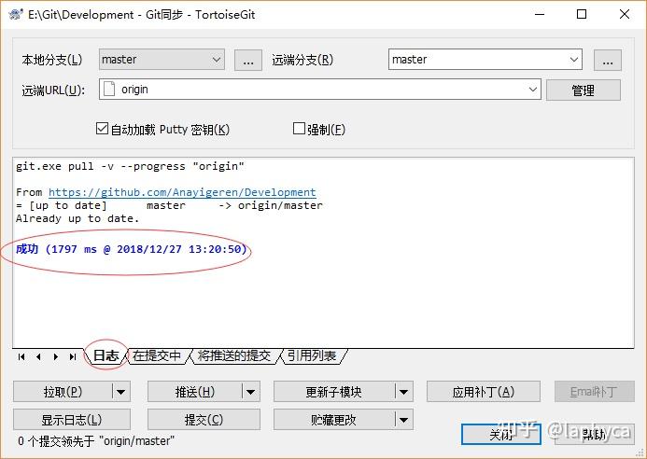Viewport: 647px width, 459px height.
Task: Click the 应用补丁(A) button
Action: pyautogui.click(x=484, y=392)
